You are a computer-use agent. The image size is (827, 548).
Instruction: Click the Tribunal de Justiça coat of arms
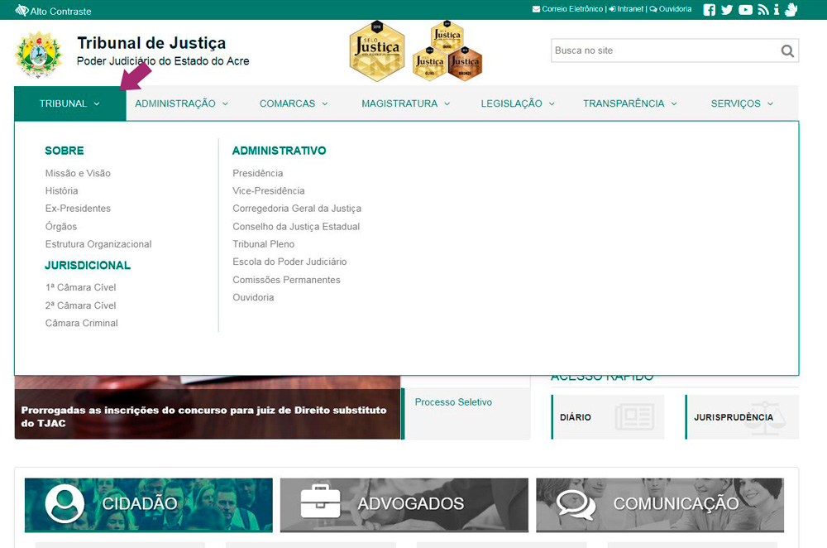(x=39, y=55)
